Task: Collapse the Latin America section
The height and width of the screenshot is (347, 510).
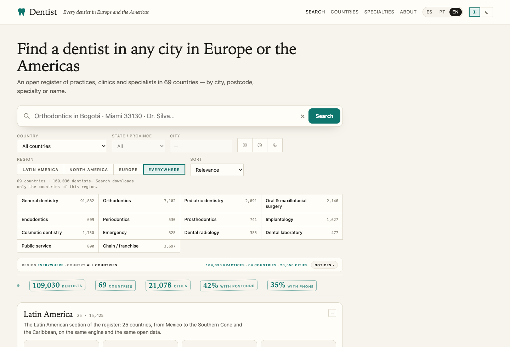Action: tap(332, 313)
